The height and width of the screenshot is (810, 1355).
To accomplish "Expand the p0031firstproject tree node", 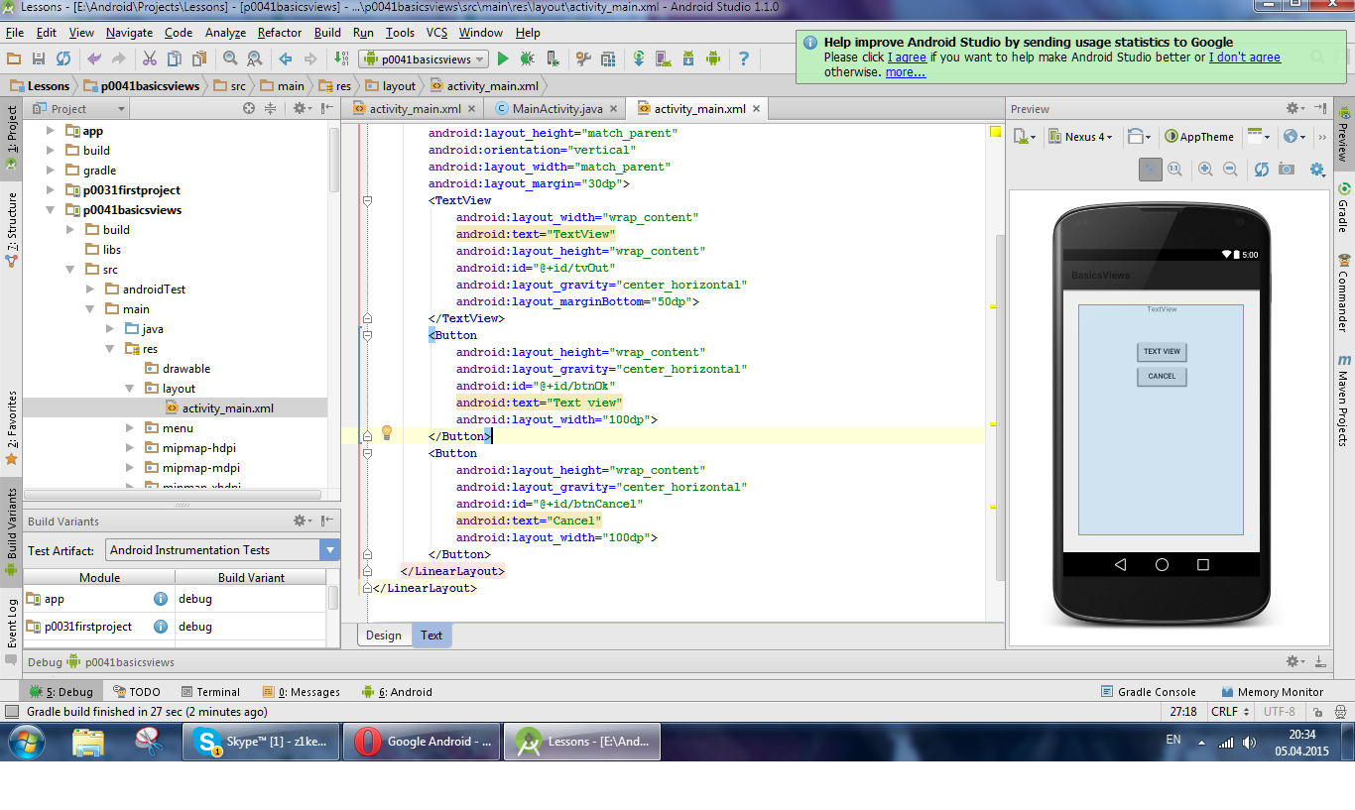I will (x=51, y=190).
